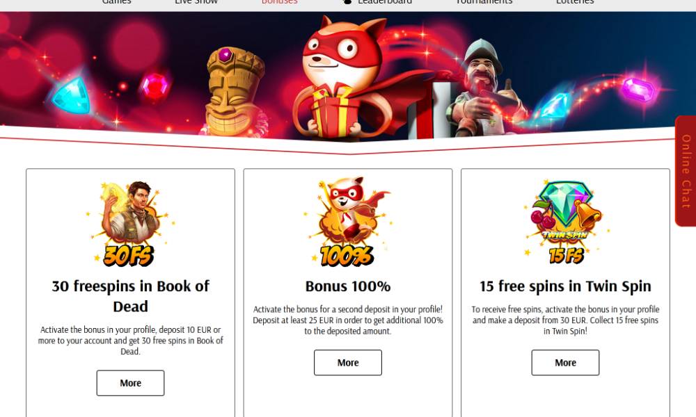
Task: Click the crown icon beside Leaderboard
Action: pyautogui.click(x=347, y=2)
